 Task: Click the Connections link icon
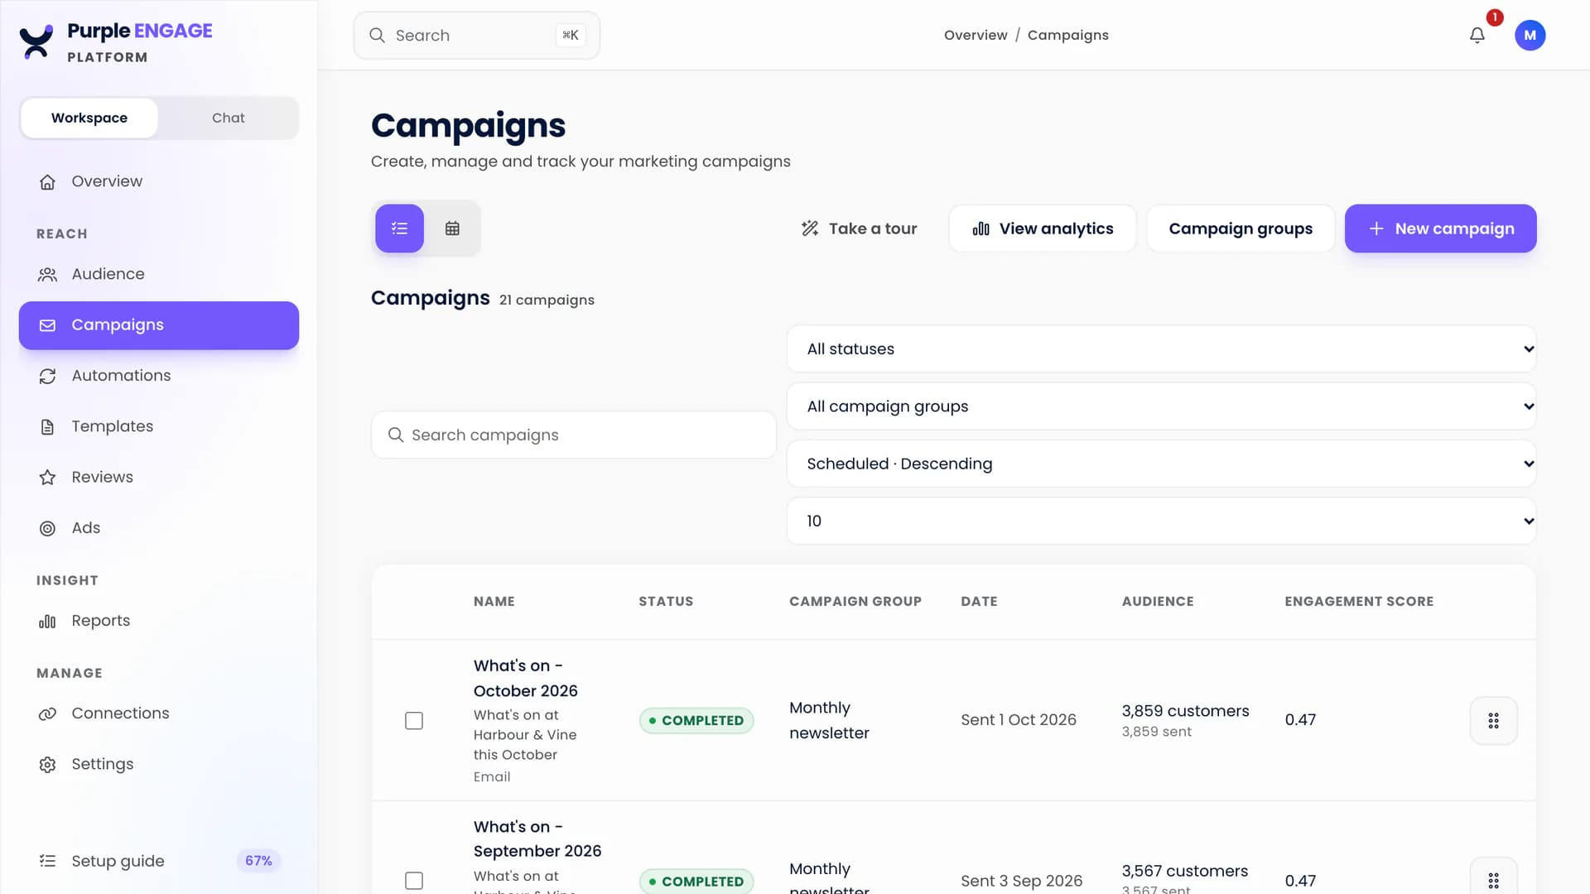point(47,714)
